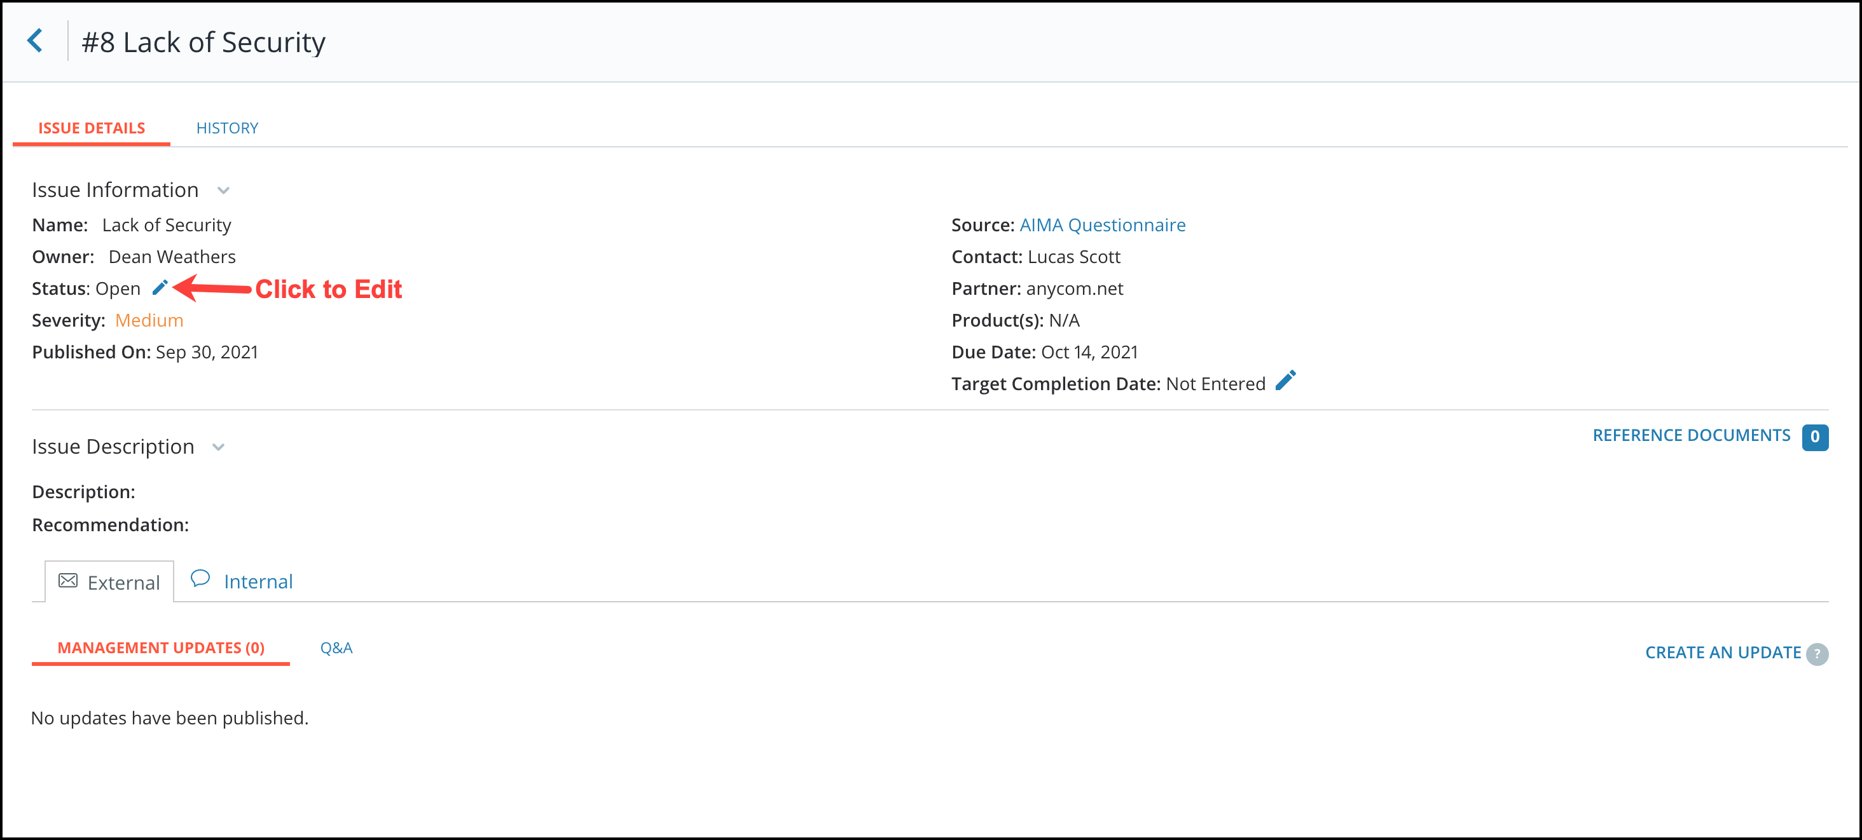This screenshot has width=1862, height=840.
Task: Open the help icon beside Create an Update
Action: 1817,654
